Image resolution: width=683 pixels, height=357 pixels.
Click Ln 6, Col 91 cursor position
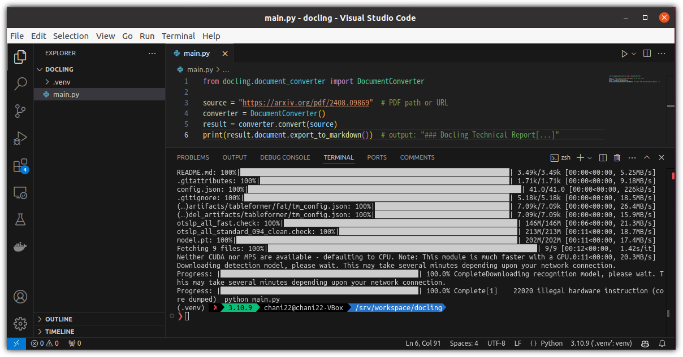click(424, 343)
